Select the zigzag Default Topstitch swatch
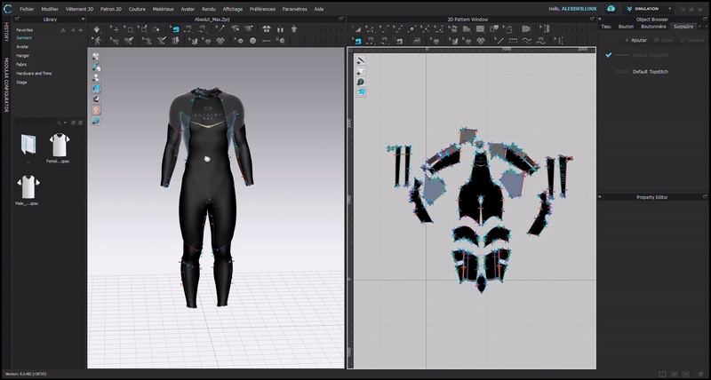 621,72
